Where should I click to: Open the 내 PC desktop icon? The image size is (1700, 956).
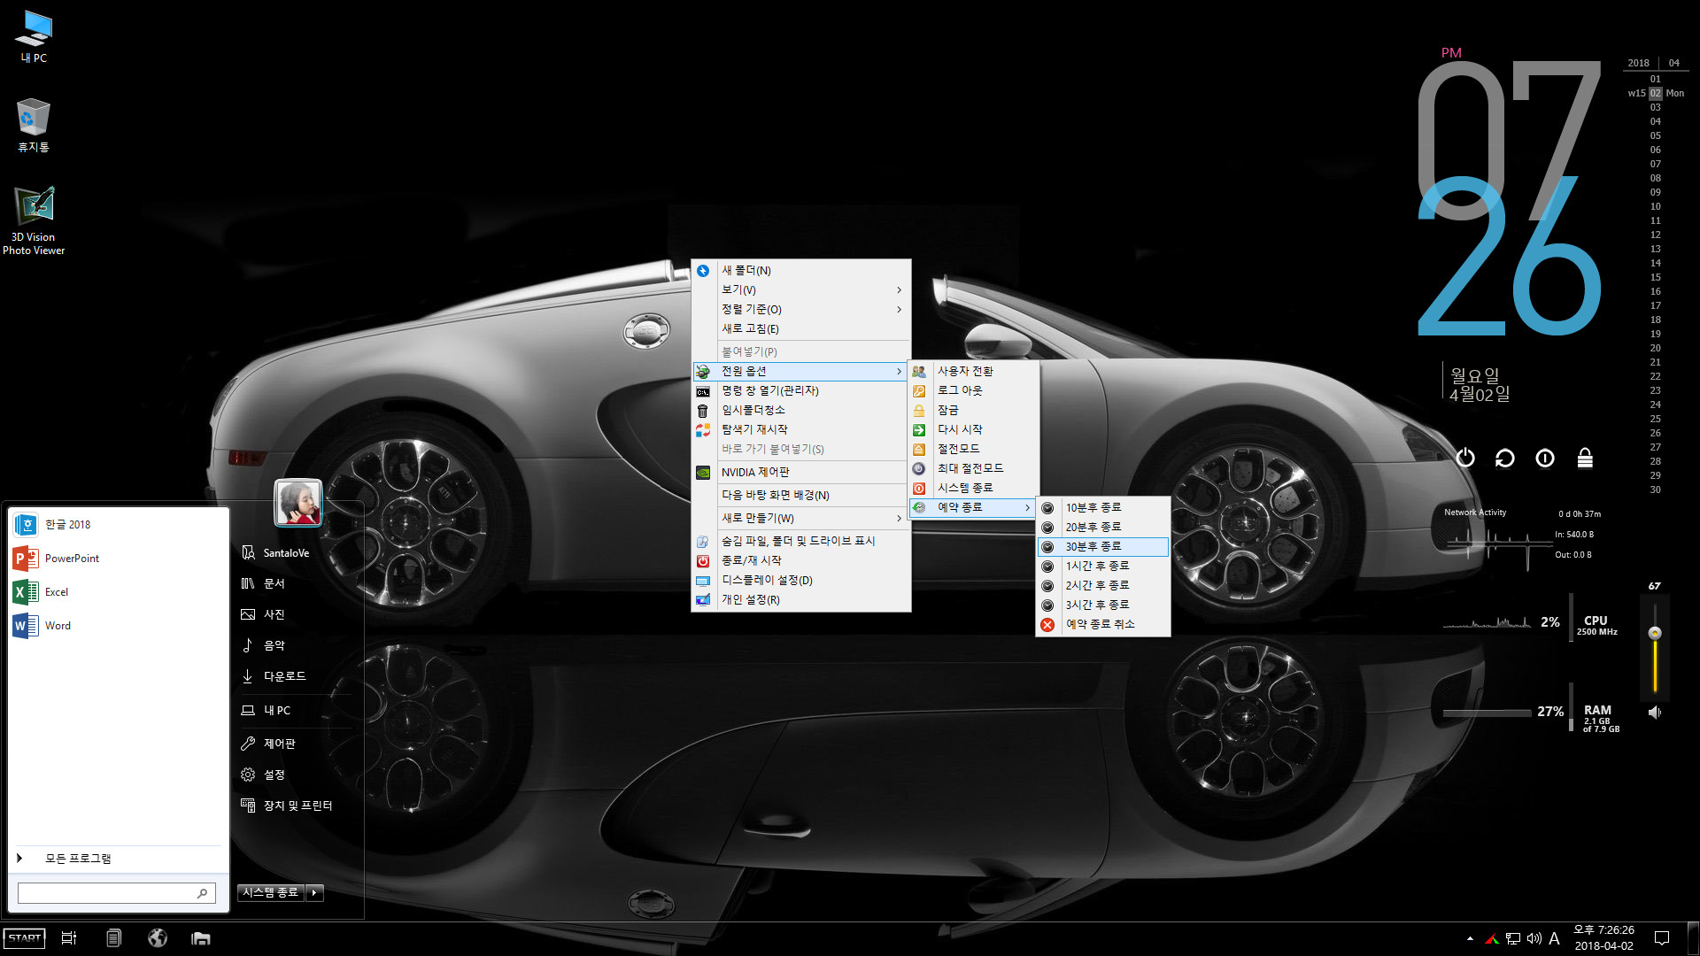click(x=34, y=37)
